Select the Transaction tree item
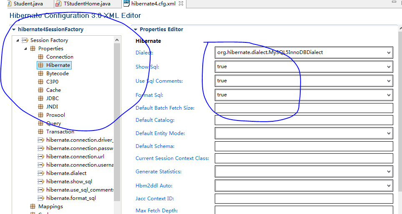 click(60, 131)
